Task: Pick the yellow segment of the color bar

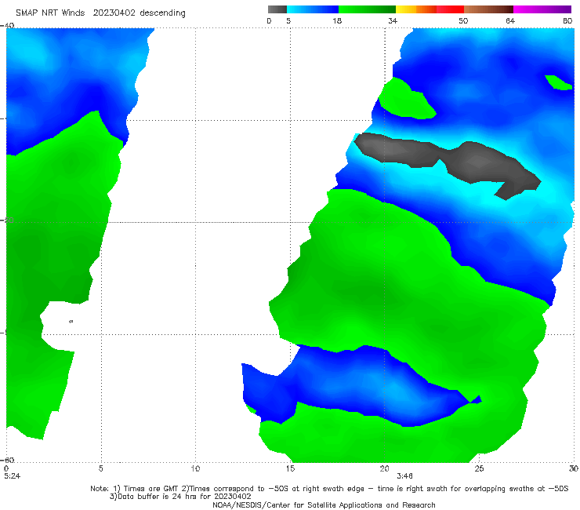Action: 406,9
